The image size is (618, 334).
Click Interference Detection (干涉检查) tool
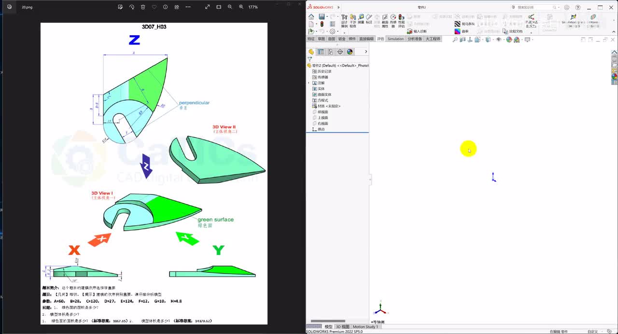pos(353,20)
